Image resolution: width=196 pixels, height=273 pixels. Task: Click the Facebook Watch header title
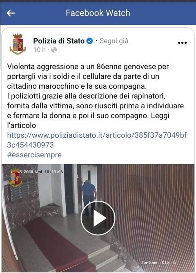pos(98,13)
